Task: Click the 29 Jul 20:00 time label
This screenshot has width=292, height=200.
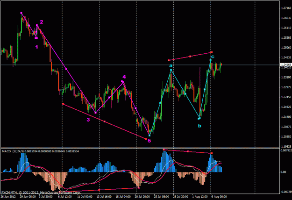Action: pos(180,196)
